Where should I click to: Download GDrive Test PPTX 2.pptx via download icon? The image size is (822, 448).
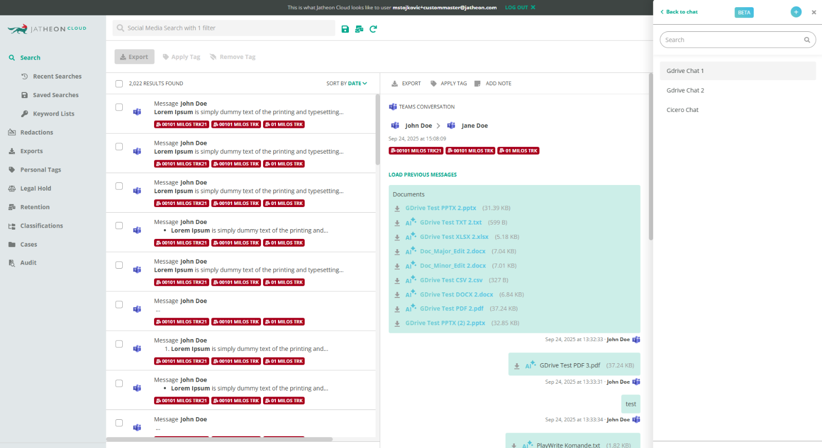tap(397, 209)
